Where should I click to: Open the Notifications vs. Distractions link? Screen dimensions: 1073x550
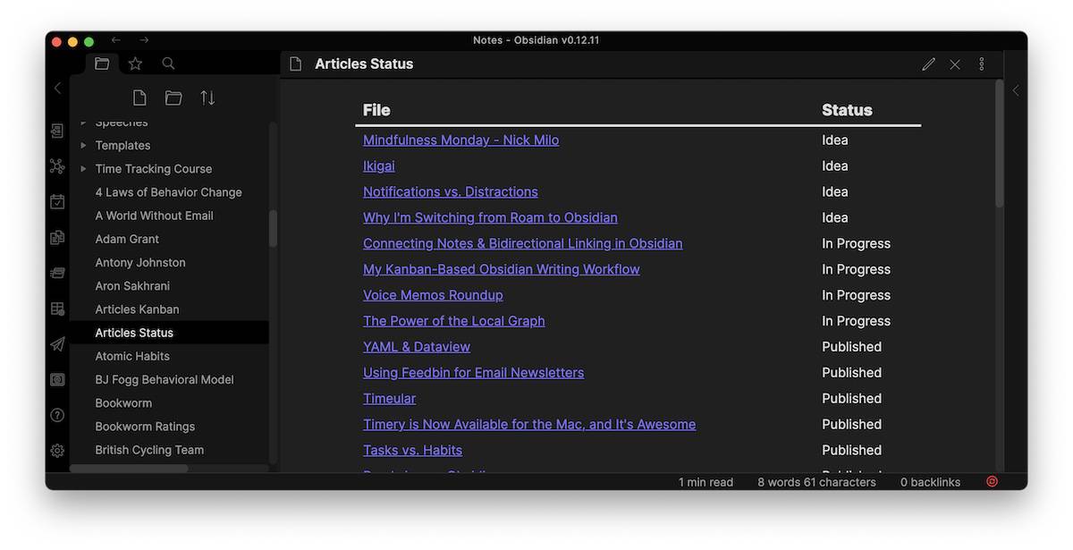[x=451, y=192]
